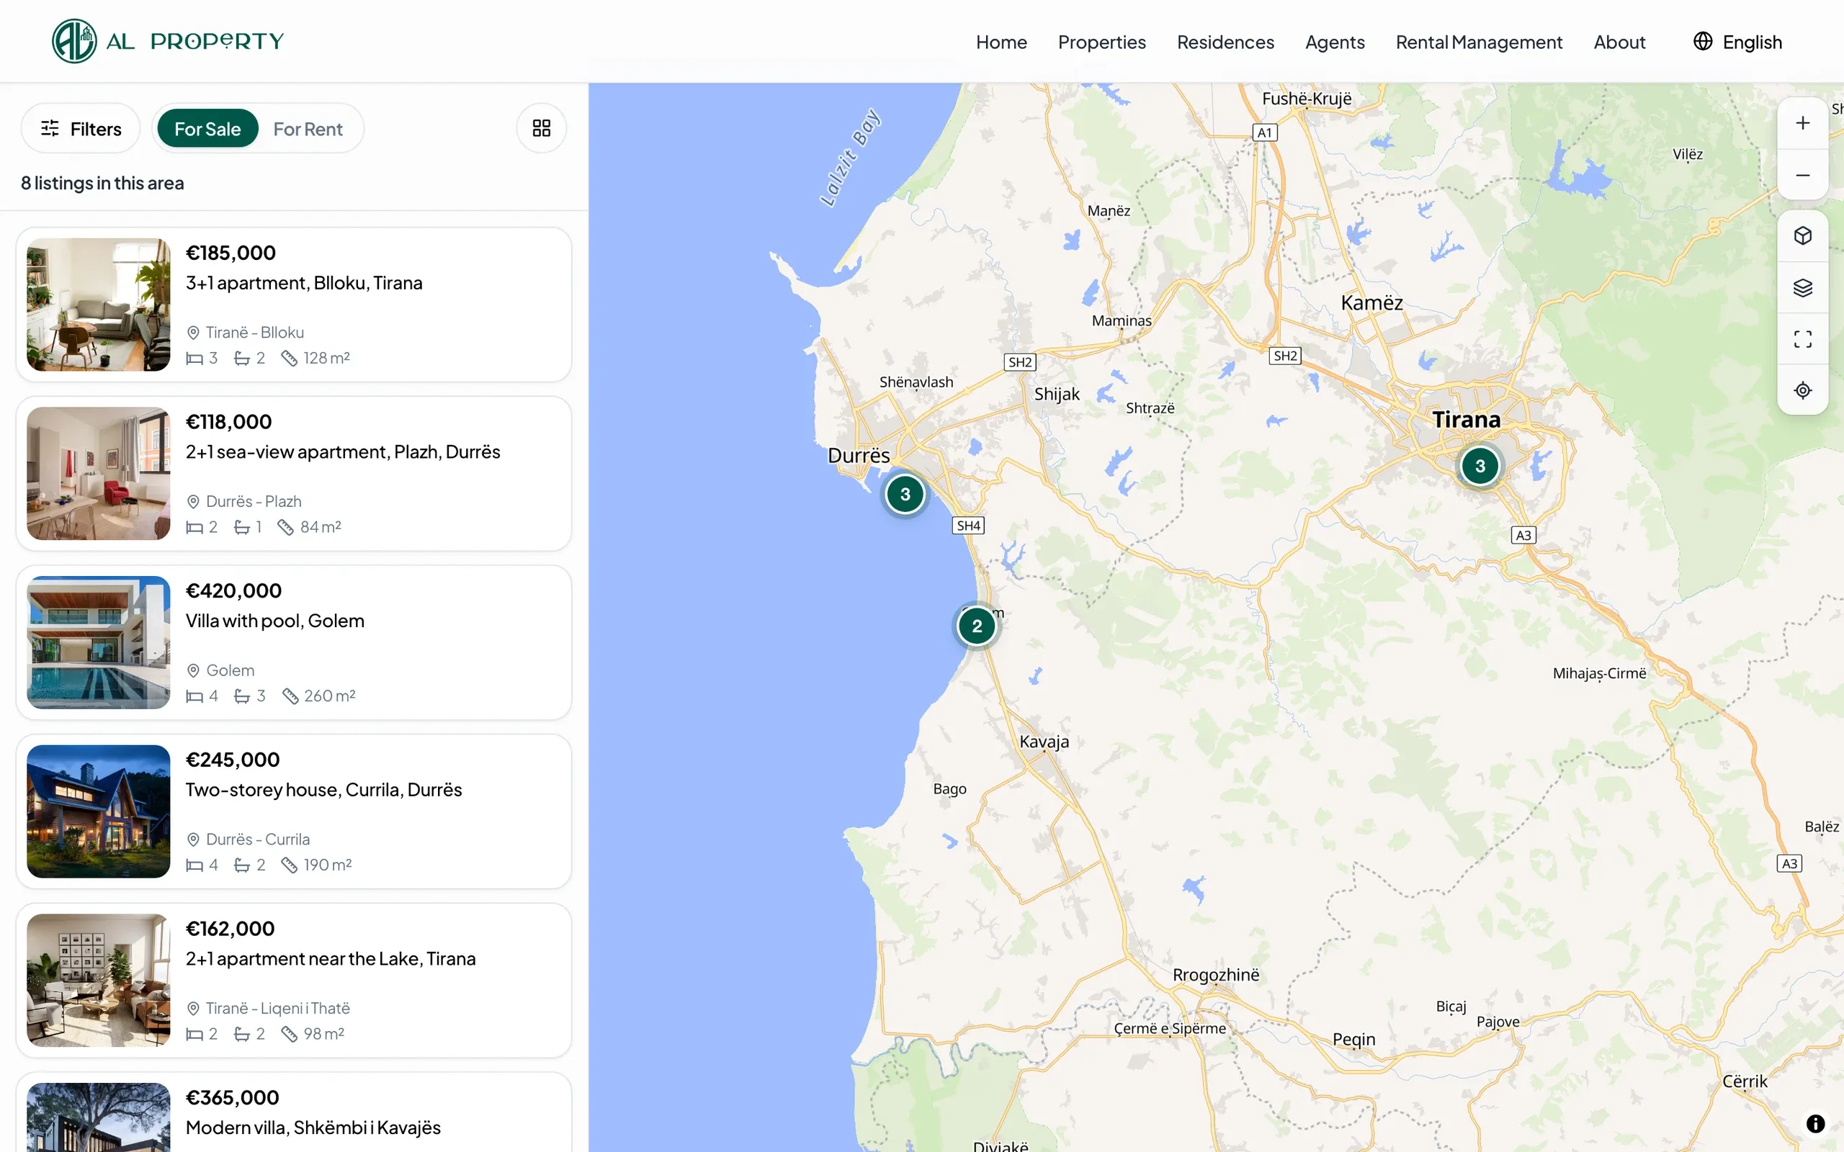
Task: Click the €118,000 price
Action: click(228, 421)
